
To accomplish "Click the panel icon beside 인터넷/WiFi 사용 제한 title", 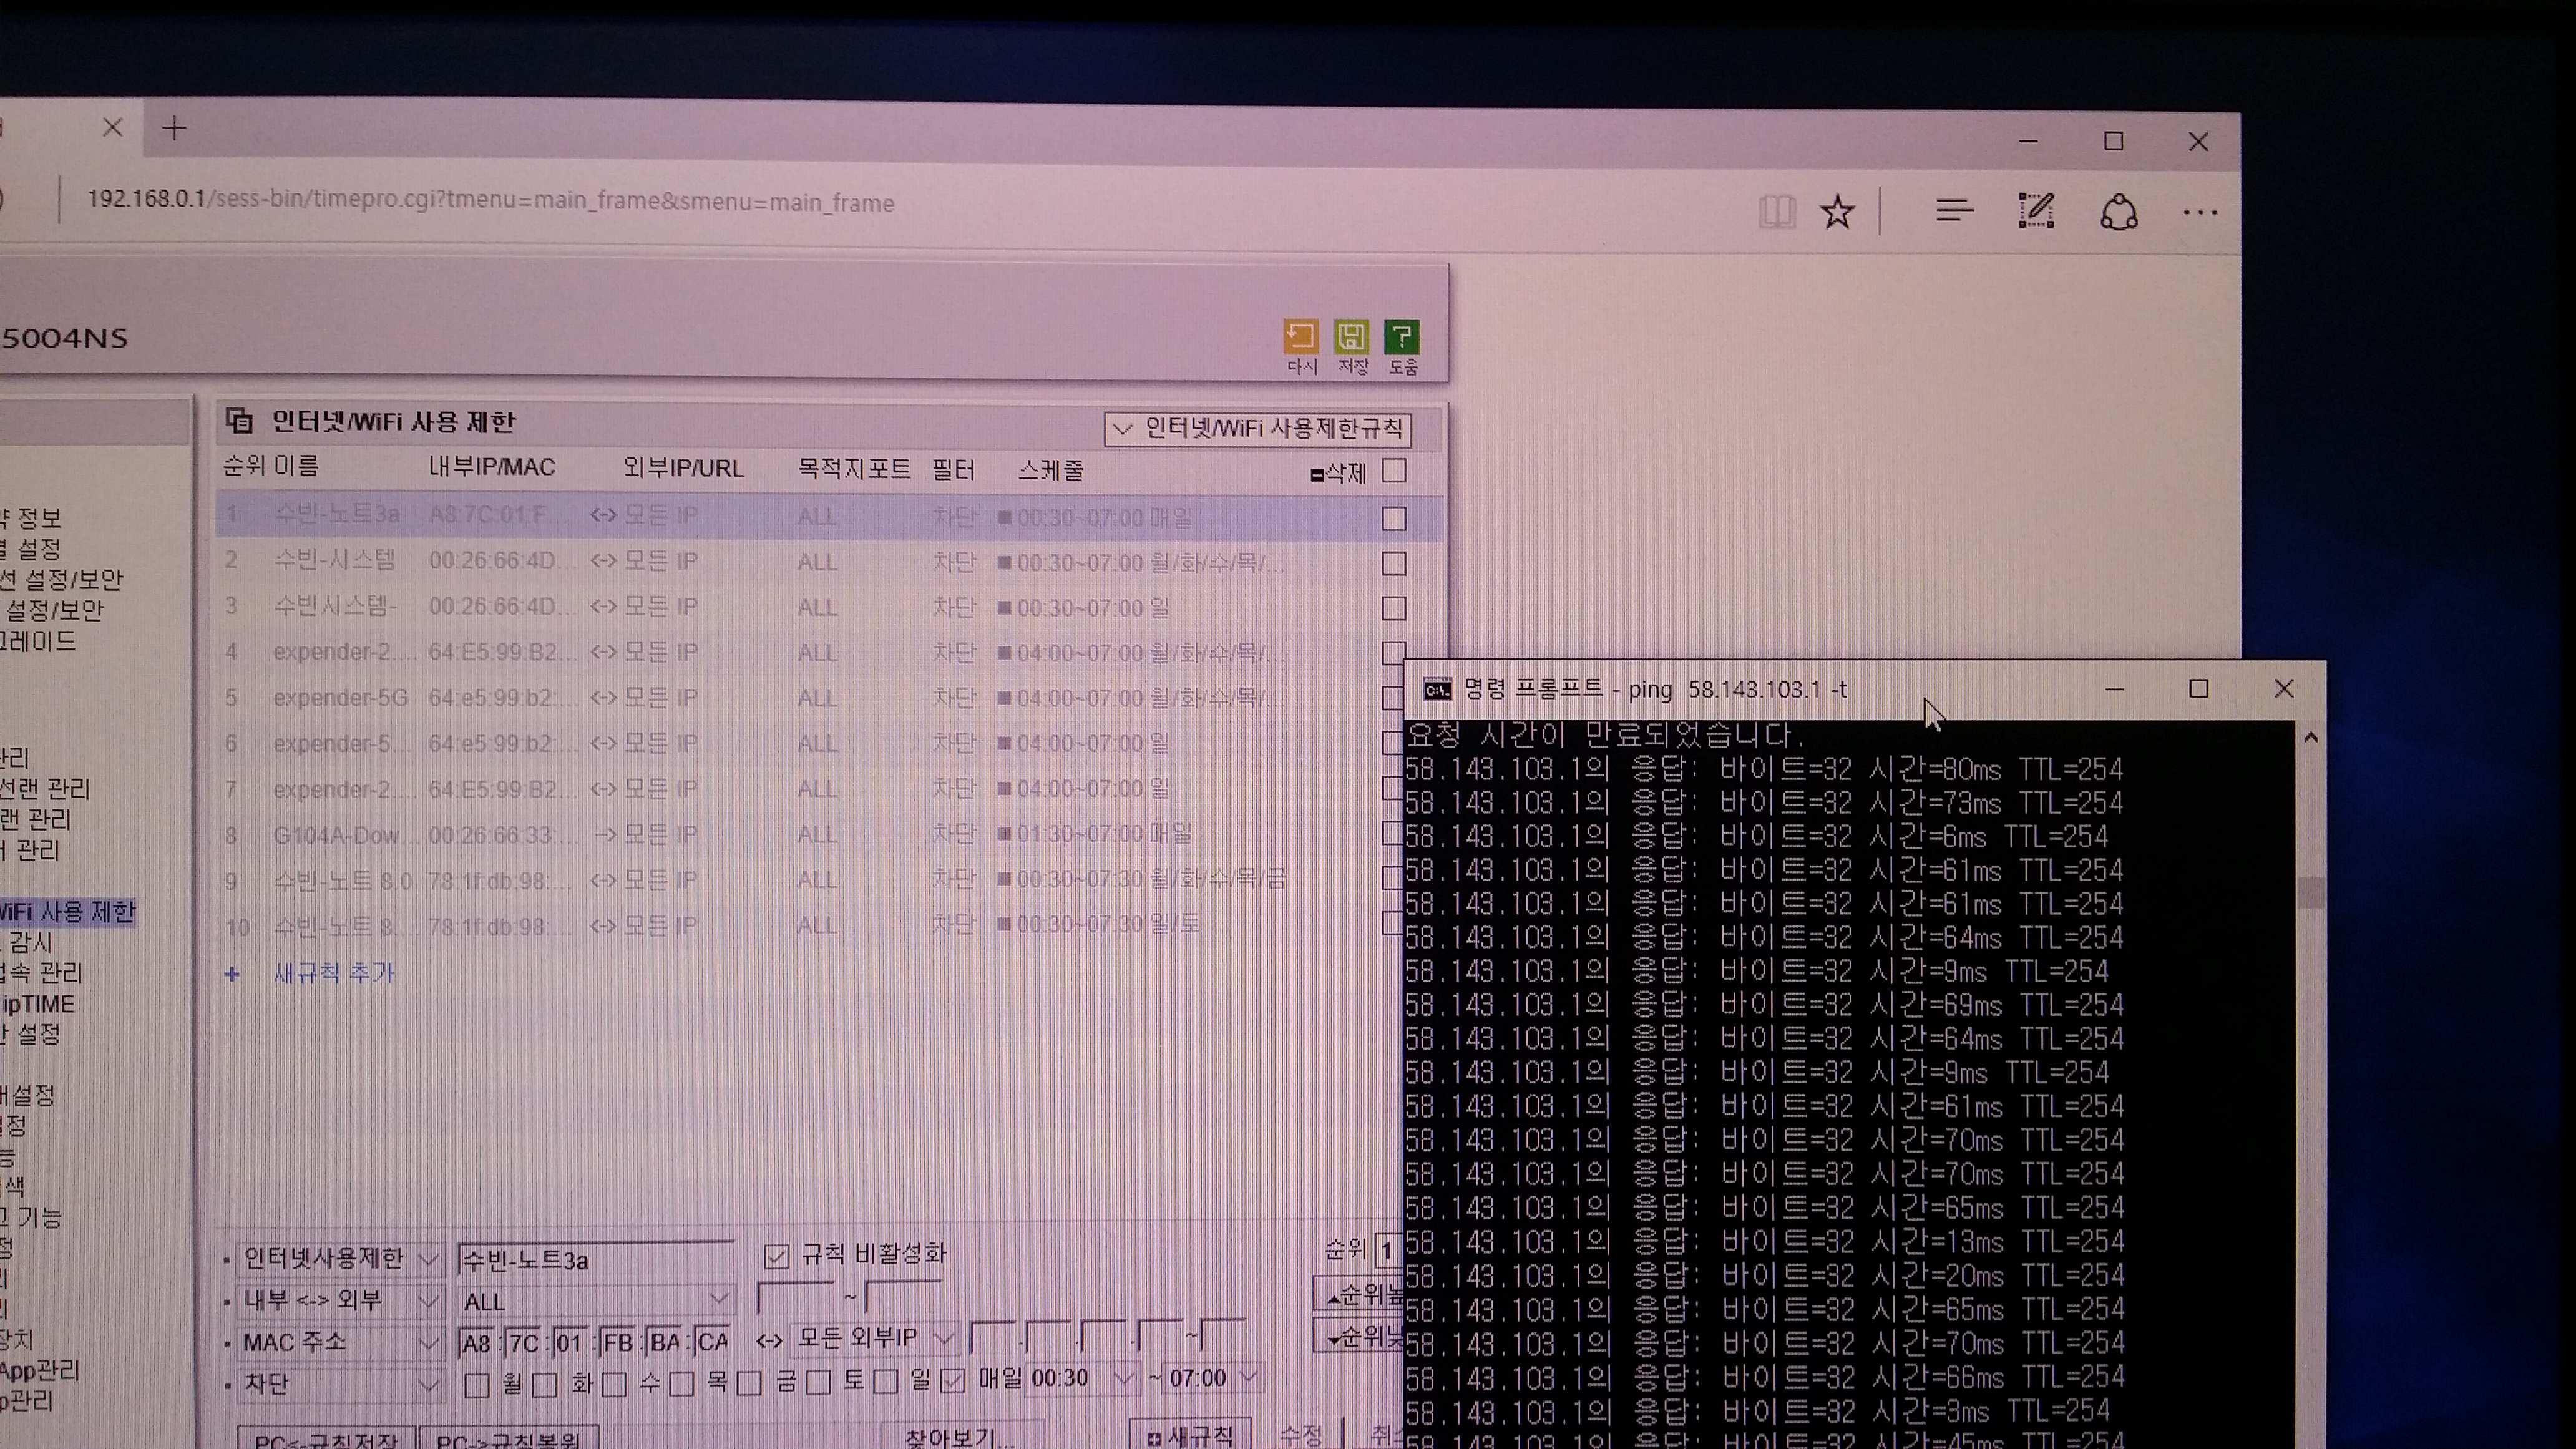I will (x=239, y=421).
